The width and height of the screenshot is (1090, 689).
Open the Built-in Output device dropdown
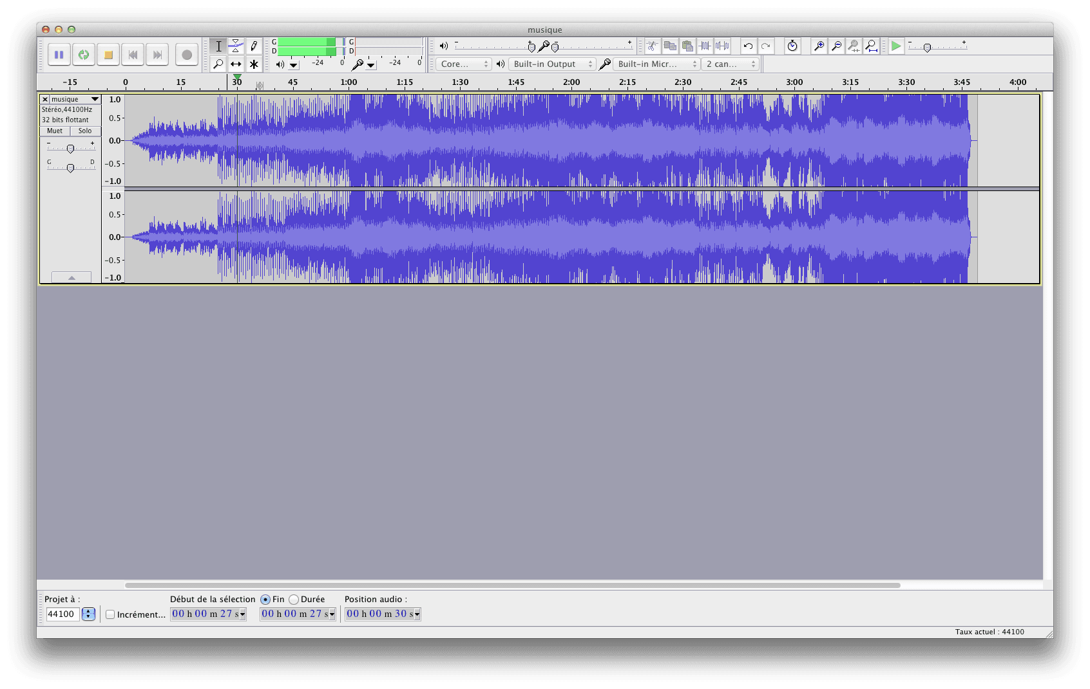[551, 64]
